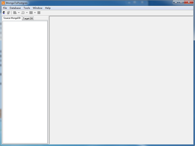Click the last gray icon at toolbar end
Screen dimensions: 195x146
pyautogui.click(x=39, y=13)
